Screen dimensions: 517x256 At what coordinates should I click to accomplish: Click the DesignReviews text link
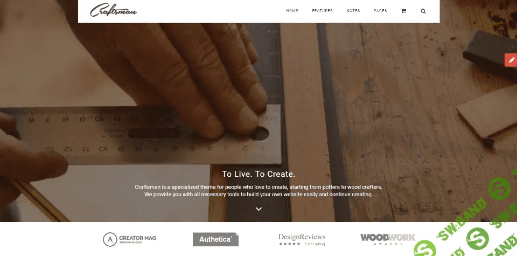click(302, 237)
